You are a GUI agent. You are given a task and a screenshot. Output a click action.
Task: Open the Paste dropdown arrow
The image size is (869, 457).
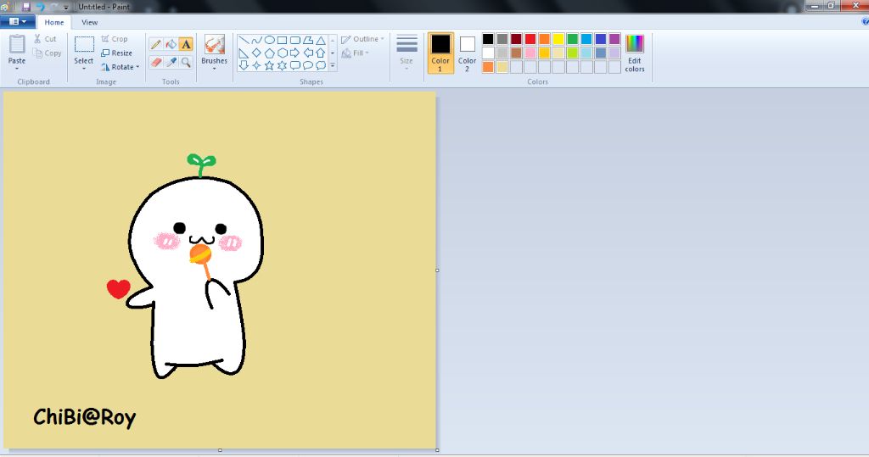17,69
